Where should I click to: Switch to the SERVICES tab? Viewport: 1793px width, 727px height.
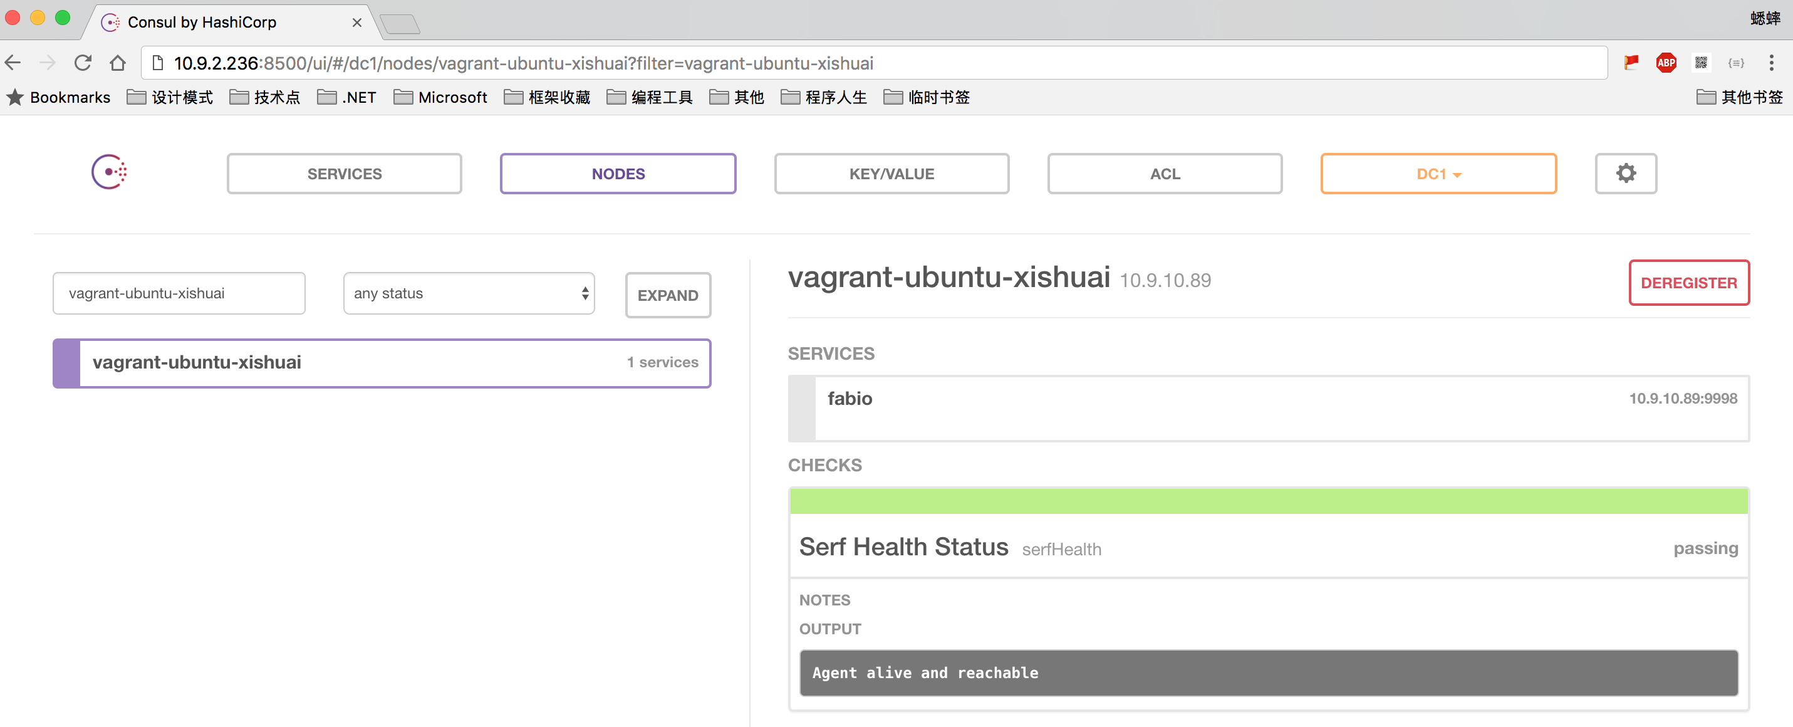pos(345,174)
